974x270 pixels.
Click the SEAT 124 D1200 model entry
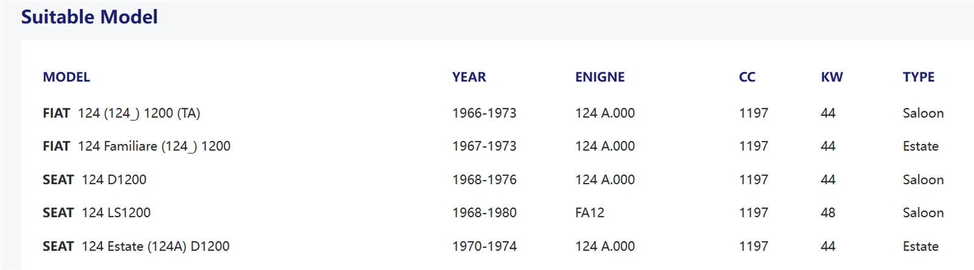click(94, 180)
